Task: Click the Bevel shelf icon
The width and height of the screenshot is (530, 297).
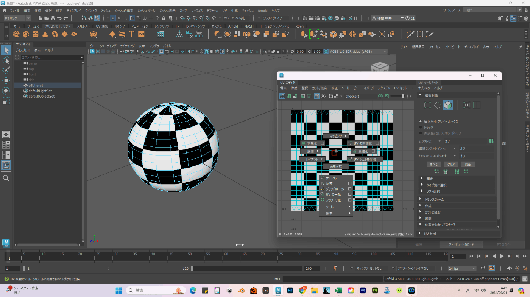Action: (x=333, y=34)
